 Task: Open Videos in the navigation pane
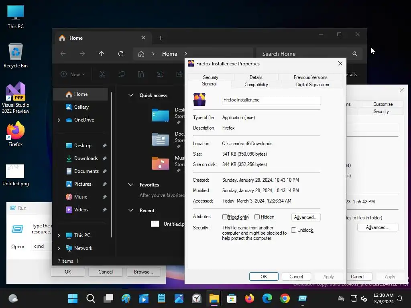tap(80, 210)
